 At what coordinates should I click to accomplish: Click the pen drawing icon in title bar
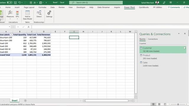coord(164,3)
